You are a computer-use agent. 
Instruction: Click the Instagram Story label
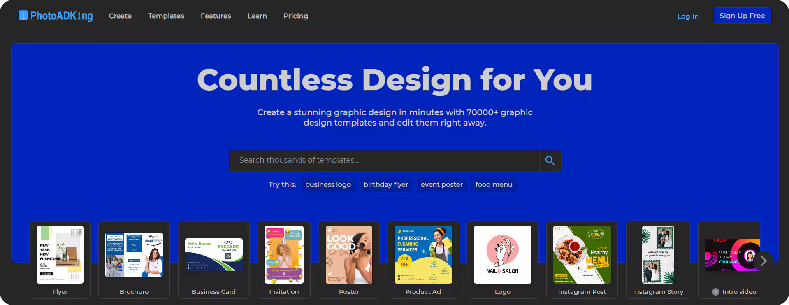click(x=658, y=292)
